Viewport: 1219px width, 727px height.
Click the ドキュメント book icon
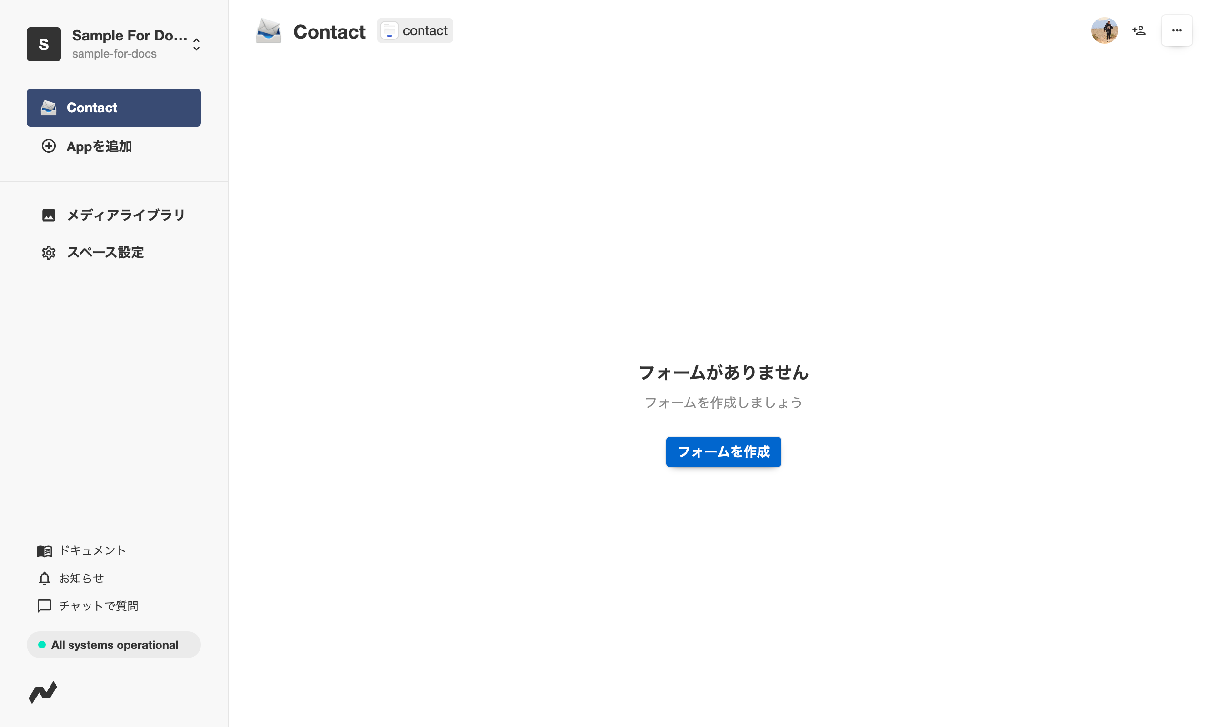click(44, 550)
